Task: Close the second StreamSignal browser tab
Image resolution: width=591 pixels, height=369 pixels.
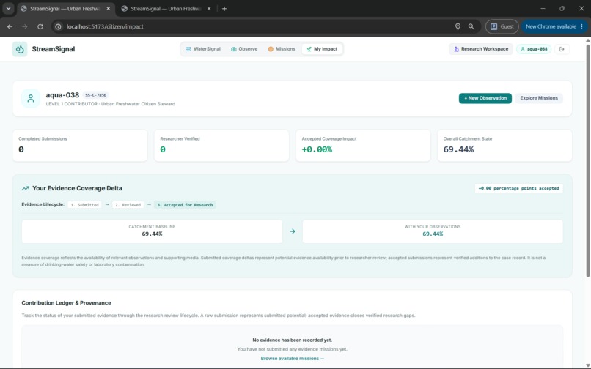Action: [x=209, y=8]
